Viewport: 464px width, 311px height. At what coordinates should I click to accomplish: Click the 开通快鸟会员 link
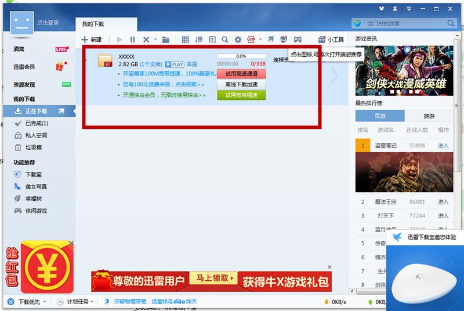point(164,95)
